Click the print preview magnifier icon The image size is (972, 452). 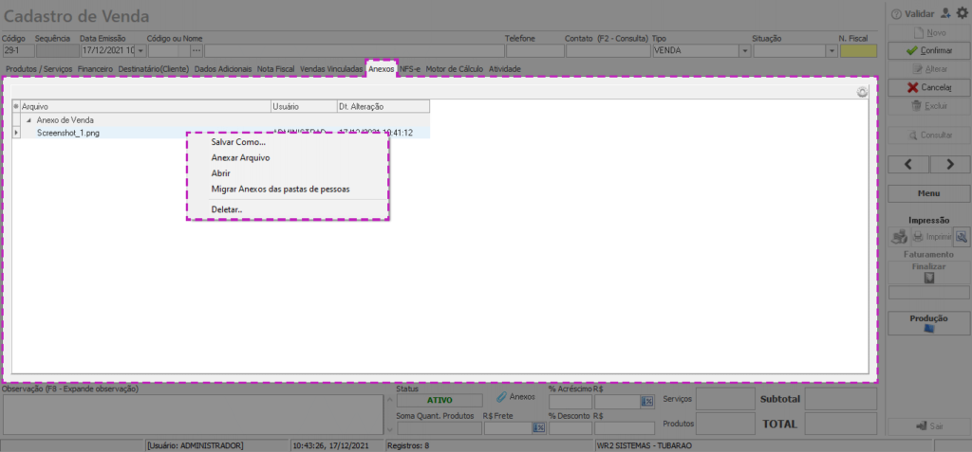click(961, 237)
